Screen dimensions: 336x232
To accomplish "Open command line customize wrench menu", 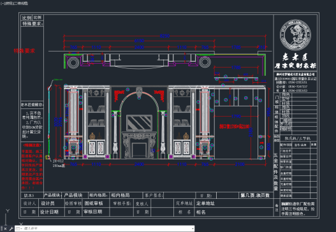I will click(x=11, y=229).
